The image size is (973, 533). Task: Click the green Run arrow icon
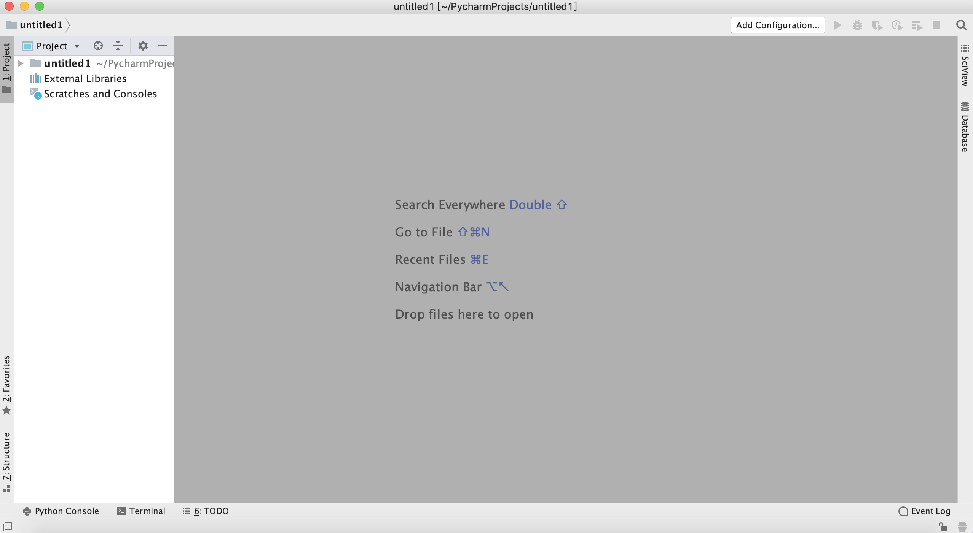[x=837, y=25]
